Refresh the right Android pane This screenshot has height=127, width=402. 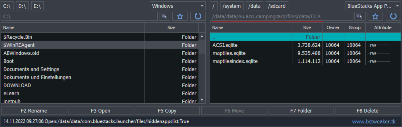[393, 16]
